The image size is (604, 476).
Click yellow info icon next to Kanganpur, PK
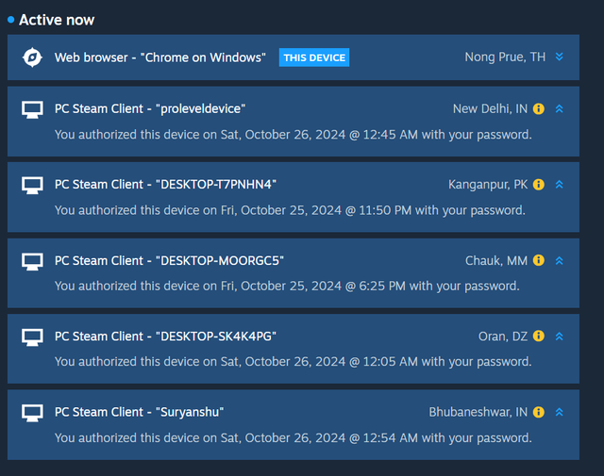[x=539, y=185]
